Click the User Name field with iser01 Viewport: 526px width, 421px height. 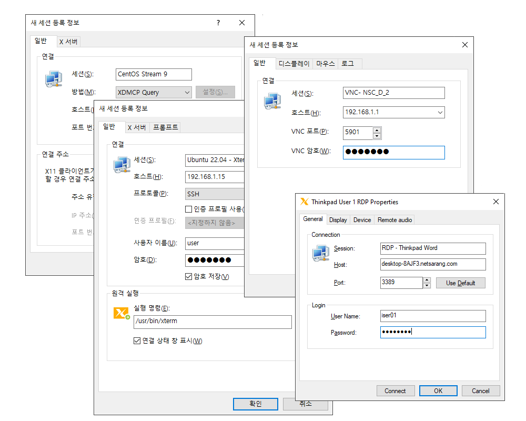[433, 316]
